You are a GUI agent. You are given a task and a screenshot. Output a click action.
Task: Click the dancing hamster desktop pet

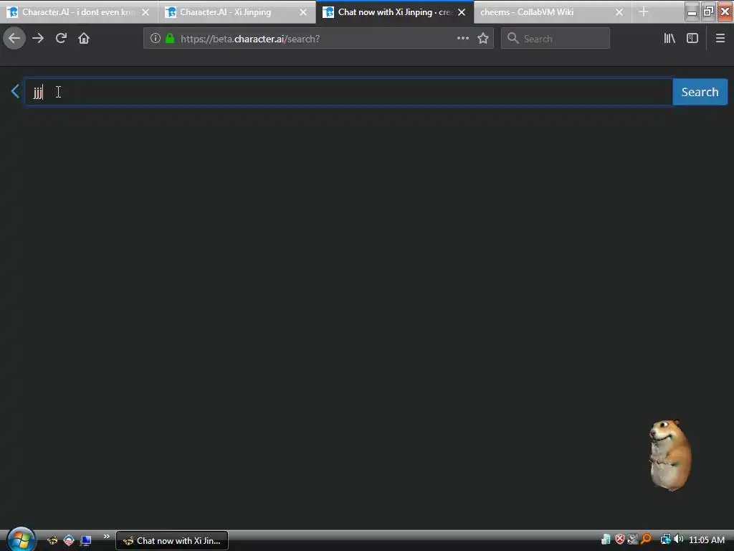pos(670,454)
